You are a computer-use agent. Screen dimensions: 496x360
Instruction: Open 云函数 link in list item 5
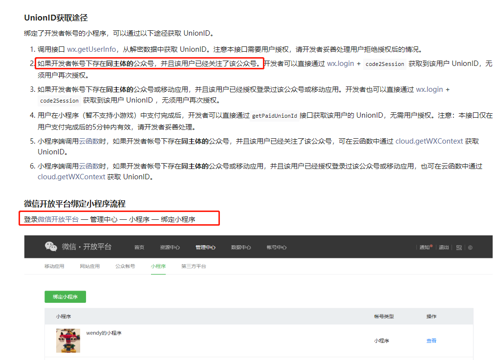click(x=89, y=141)
